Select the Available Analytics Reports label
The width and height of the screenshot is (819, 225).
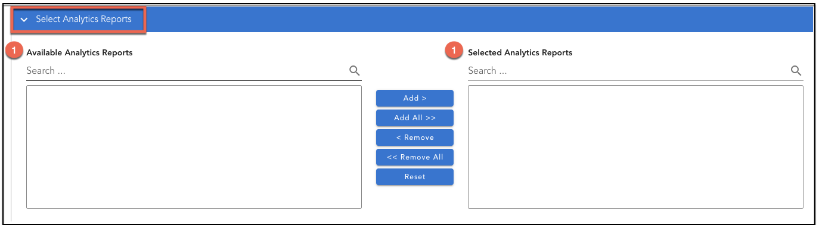[x=79, y=52]
